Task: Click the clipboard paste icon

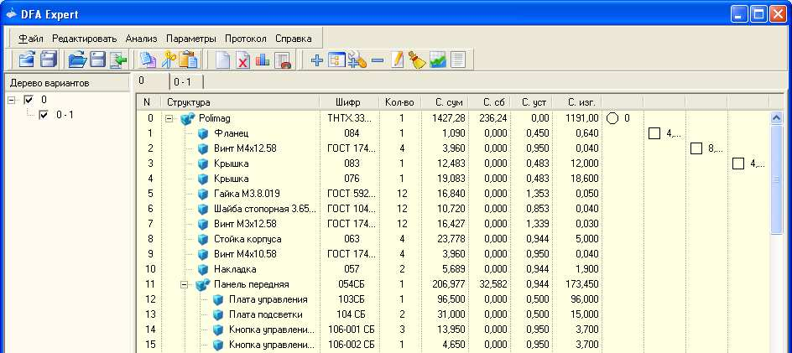Action: click(189, 60)
